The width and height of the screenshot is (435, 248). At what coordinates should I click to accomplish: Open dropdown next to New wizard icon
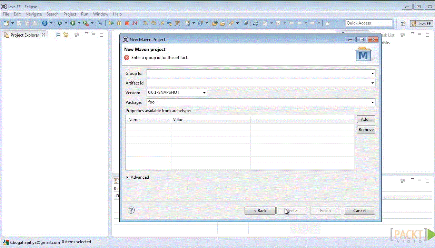click(x=13, y=23)
